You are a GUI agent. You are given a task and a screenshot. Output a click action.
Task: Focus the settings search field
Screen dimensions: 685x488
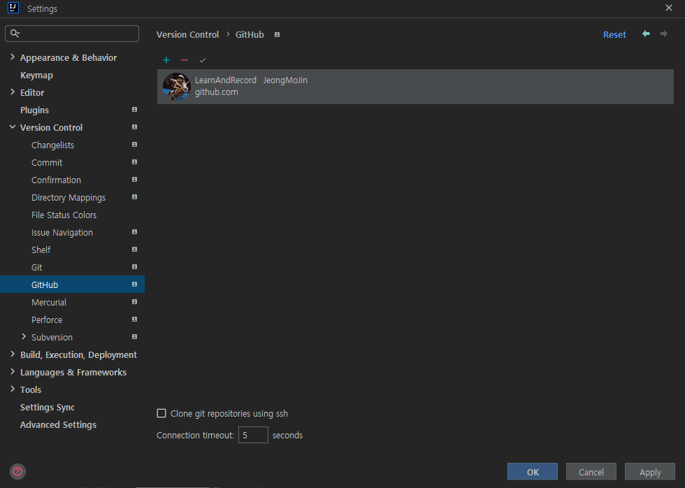click(72, 34)
